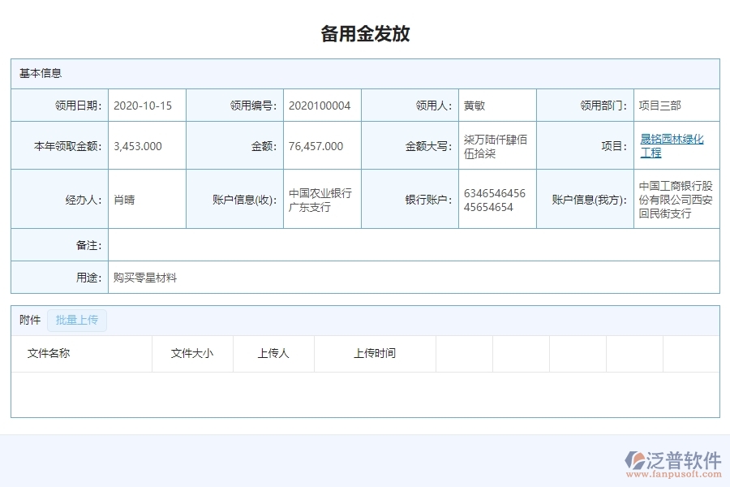The height and width of the screenshot is (487, 730).
Task: Click the 上传人 column header
Action: [273, 353]
